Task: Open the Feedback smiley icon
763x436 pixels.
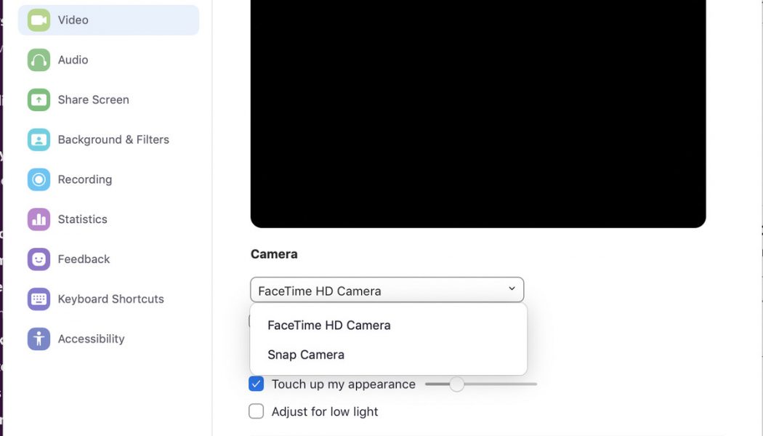Action: point(39,259)
